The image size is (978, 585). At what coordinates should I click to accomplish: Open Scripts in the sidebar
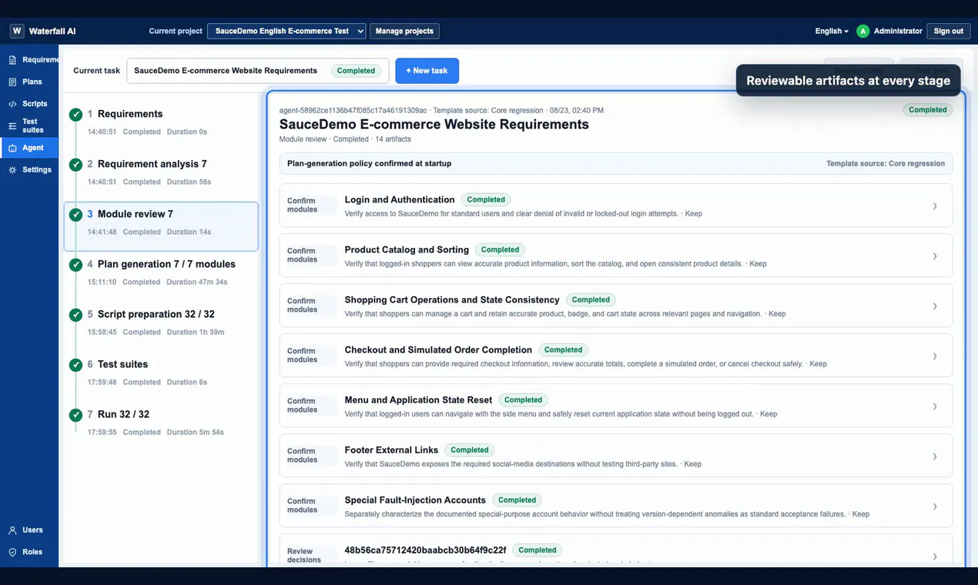[29, 103]
